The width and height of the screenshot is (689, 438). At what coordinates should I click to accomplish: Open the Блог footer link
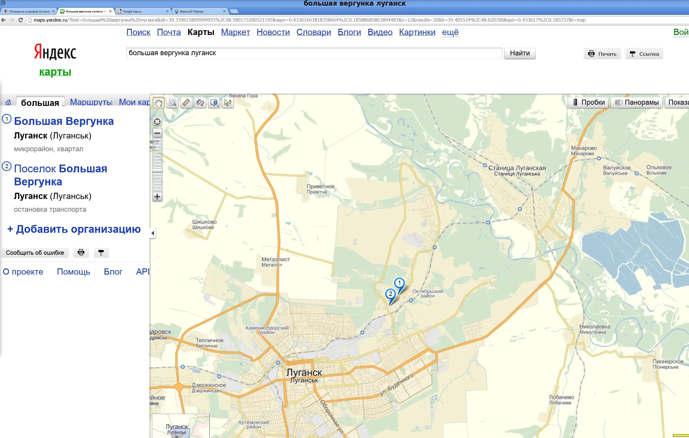[113, 272]
